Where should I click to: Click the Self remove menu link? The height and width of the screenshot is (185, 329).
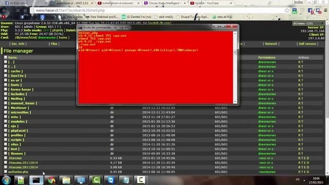click(x=307, y=44)
